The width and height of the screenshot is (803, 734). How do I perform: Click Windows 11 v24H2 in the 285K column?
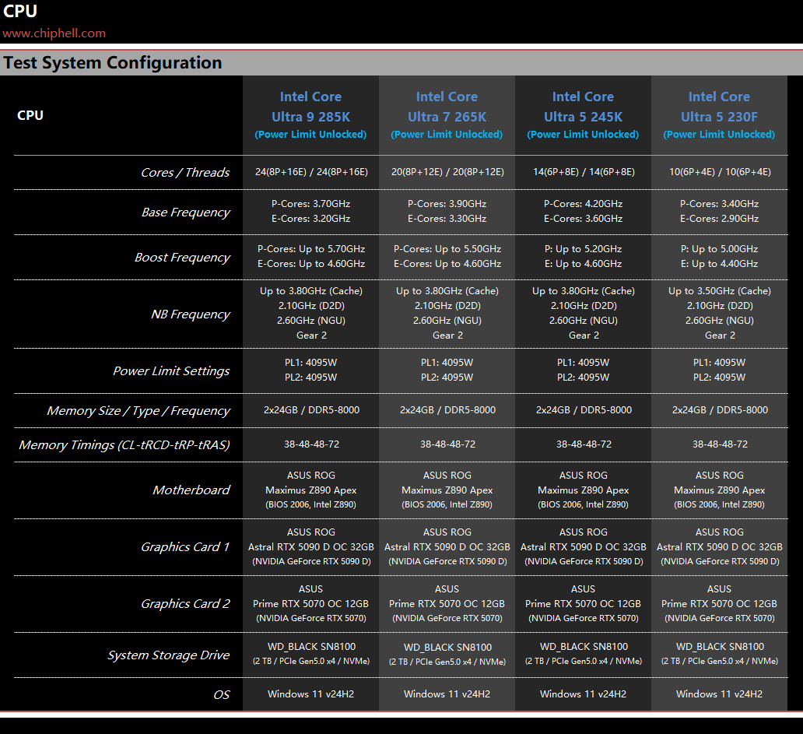point(311,694)
